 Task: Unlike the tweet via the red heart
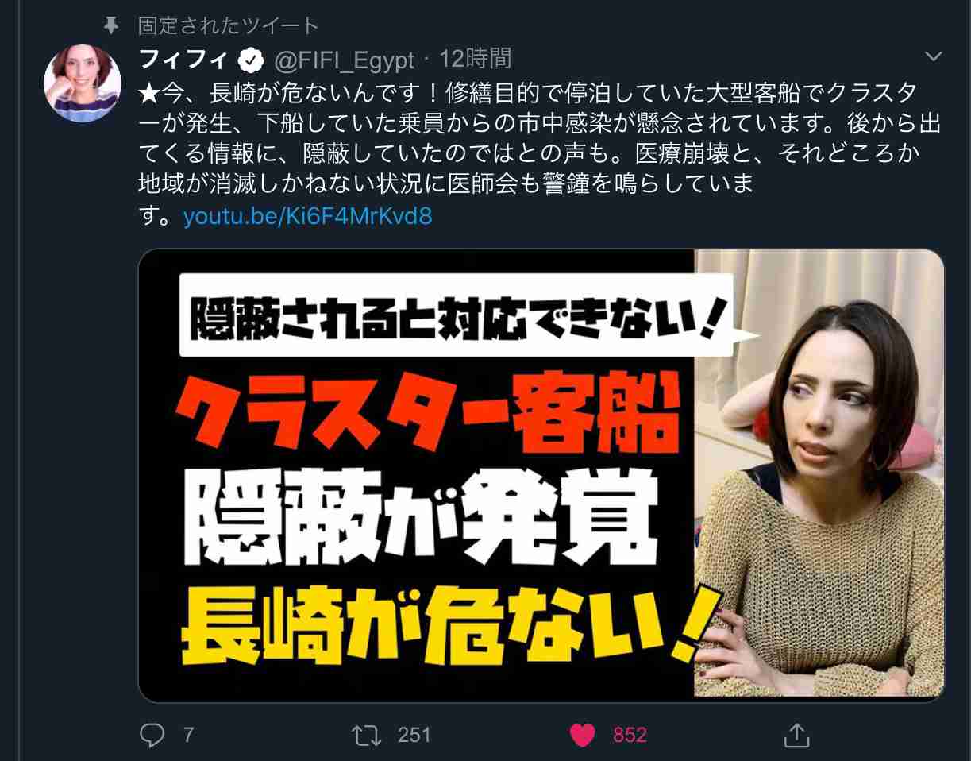click(583, 736)
